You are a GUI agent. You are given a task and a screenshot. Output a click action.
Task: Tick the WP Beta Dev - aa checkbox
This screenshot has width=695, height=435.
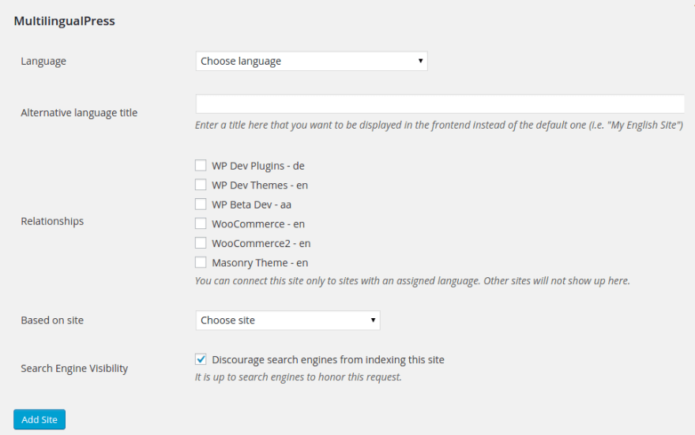[201, 204]
